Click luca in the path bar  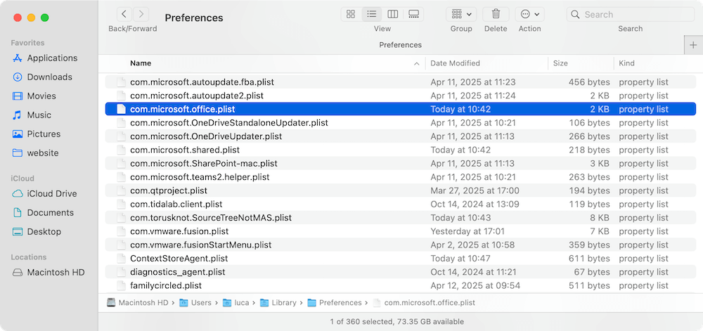point(236,303)
